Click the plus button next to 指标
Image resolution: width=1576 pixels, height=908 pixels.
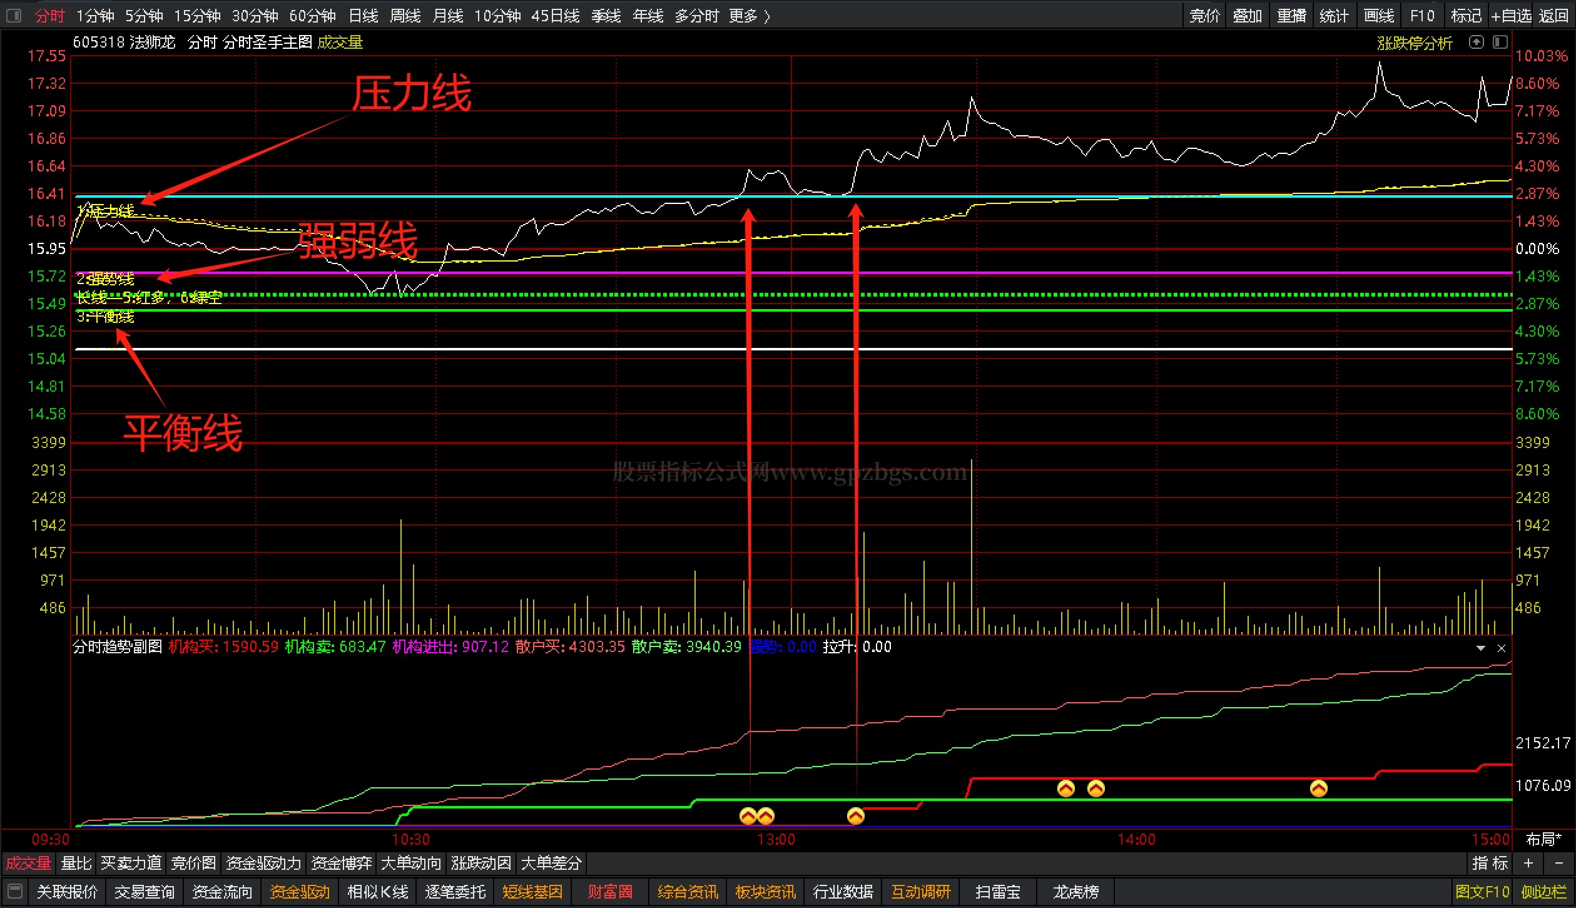point(1528,864)
